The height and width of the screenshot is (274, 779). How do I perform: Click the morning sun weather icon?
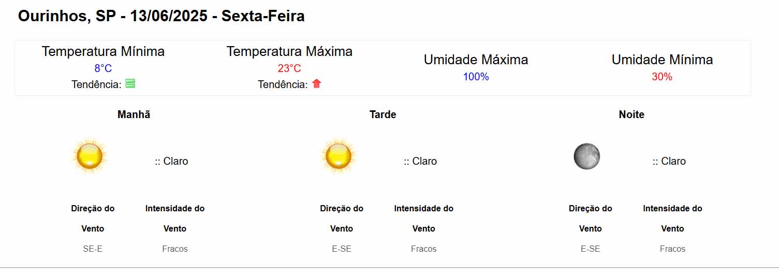(x=90, y=156)
